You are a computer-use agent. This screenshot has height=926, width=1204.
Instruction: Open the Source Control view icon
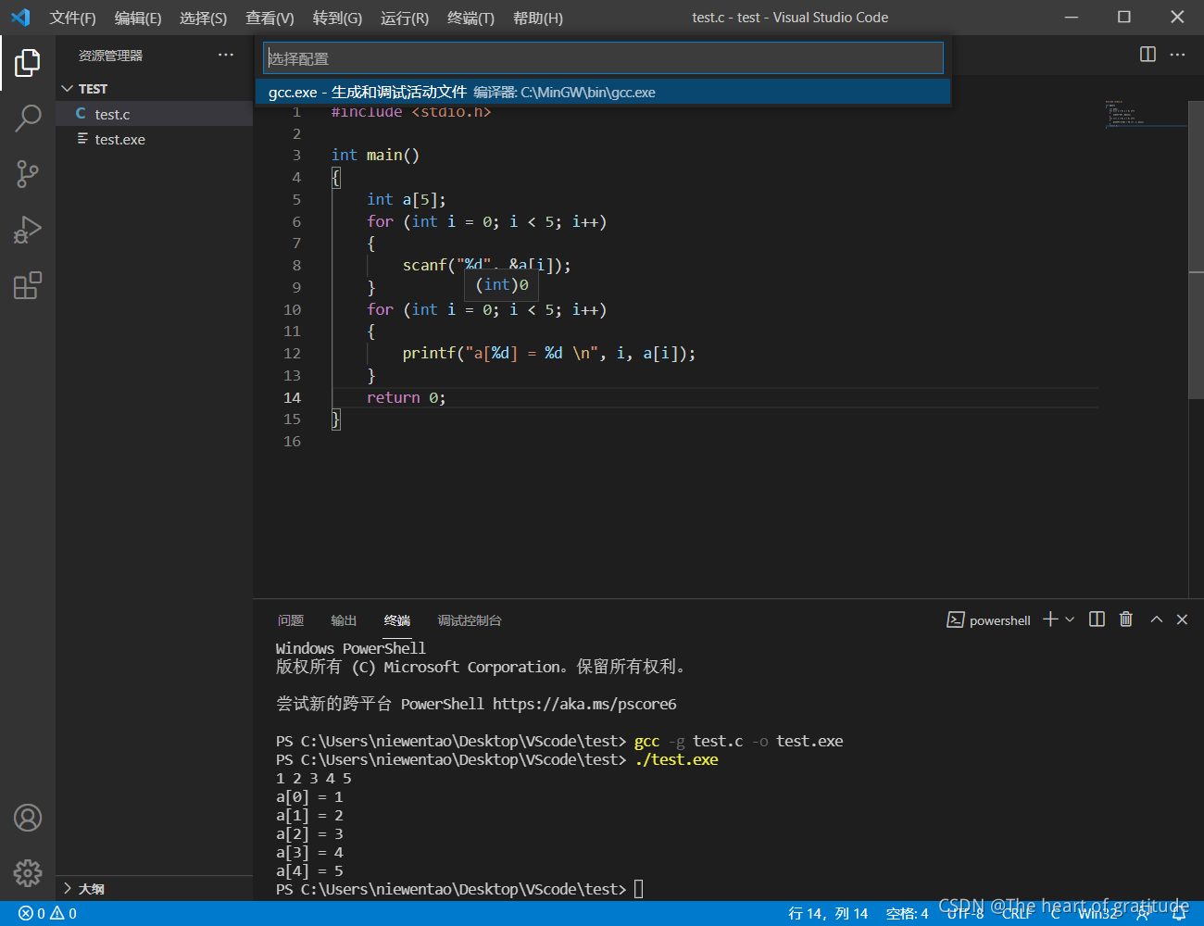(28, 174)
